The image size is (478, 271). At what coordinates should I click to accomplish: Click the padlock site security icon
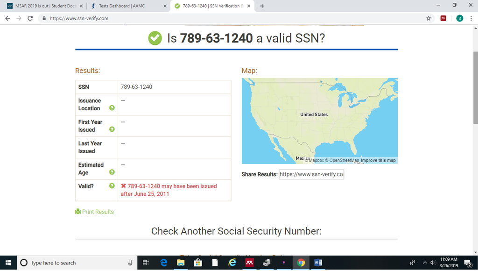[x=44, y=18]
